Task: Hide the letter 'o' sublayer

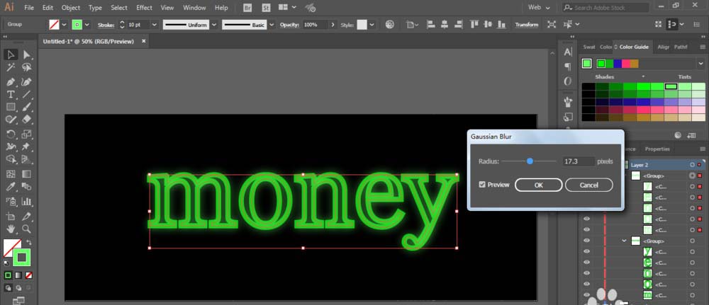Action: 586,284
